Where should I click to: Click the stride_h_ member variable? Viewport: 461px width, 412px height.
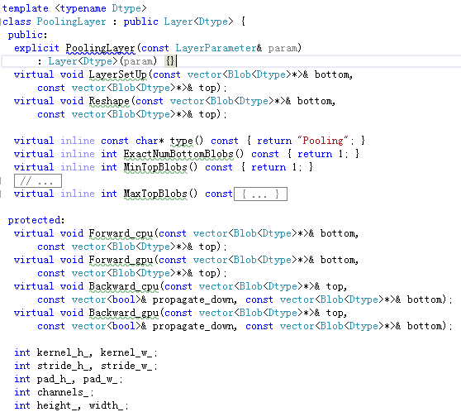(63, 366)
